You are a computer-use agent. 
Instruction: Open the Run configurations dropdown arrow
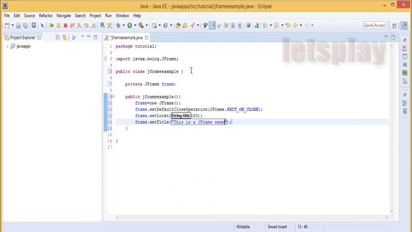135,26
